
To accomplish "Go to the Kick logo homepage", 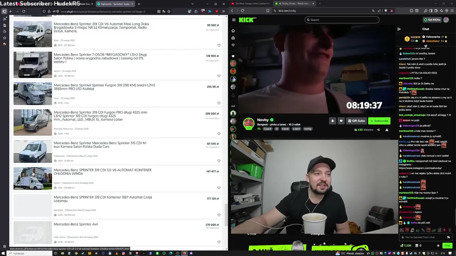I will 247,20.
